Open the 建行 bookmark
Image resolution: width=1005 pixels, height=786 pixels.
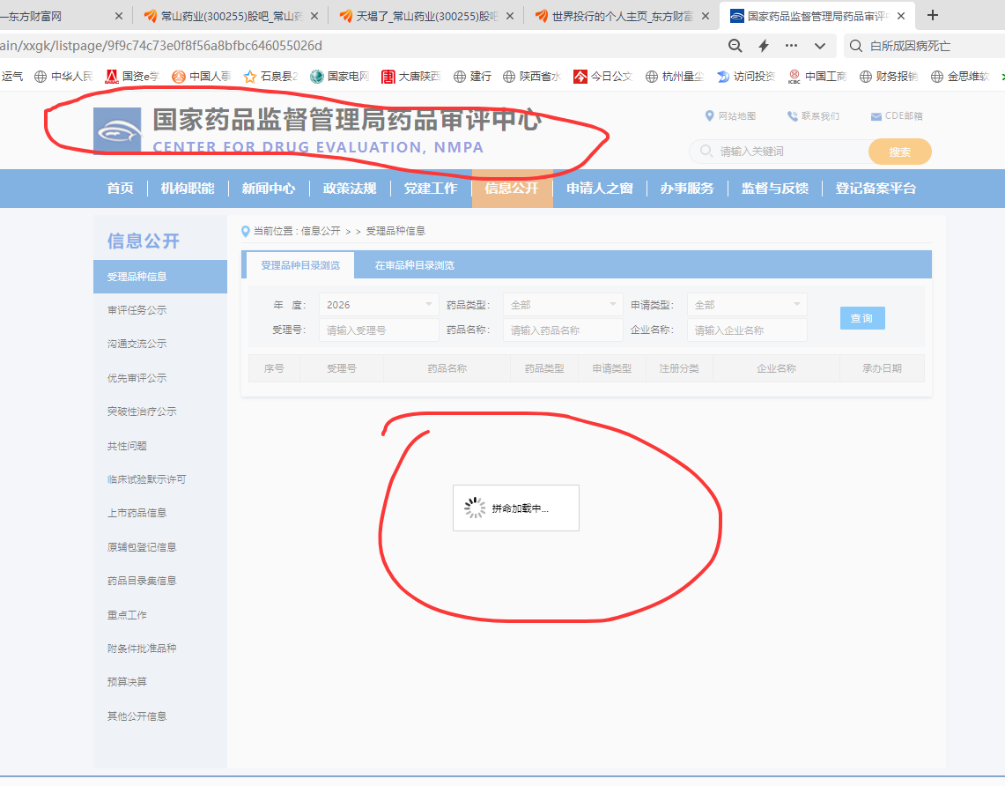[472, 77]
